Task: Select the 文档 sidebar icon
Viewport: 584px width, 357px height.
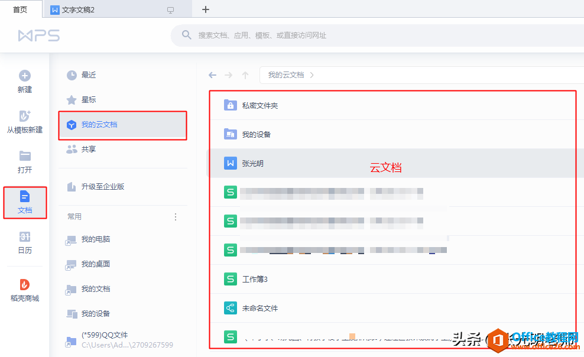Action: 25,197
